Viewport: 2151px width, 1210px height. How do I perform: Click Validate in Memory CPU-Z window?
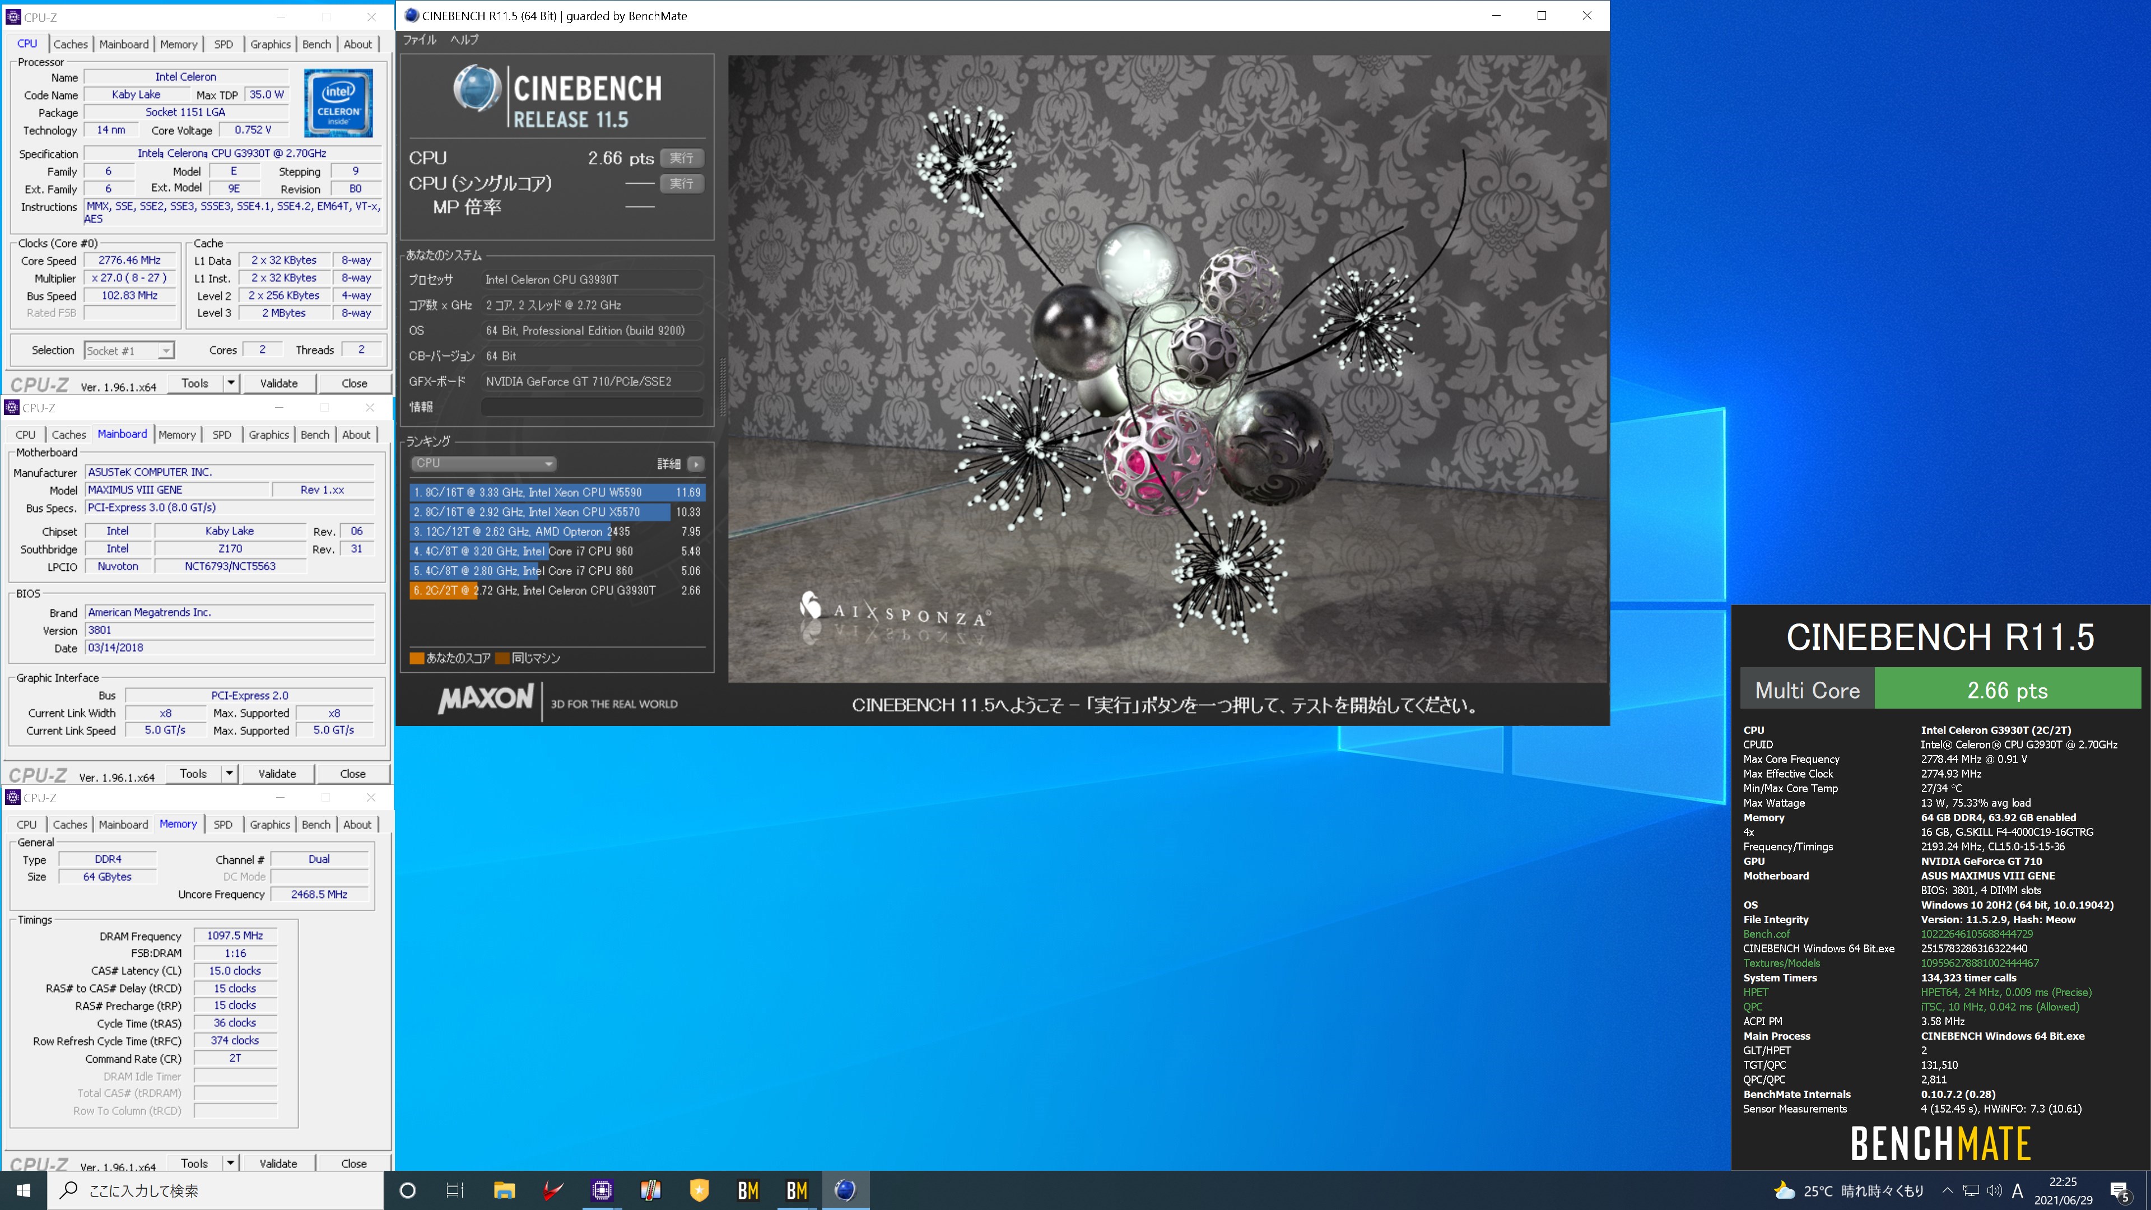coord(278,1164)
